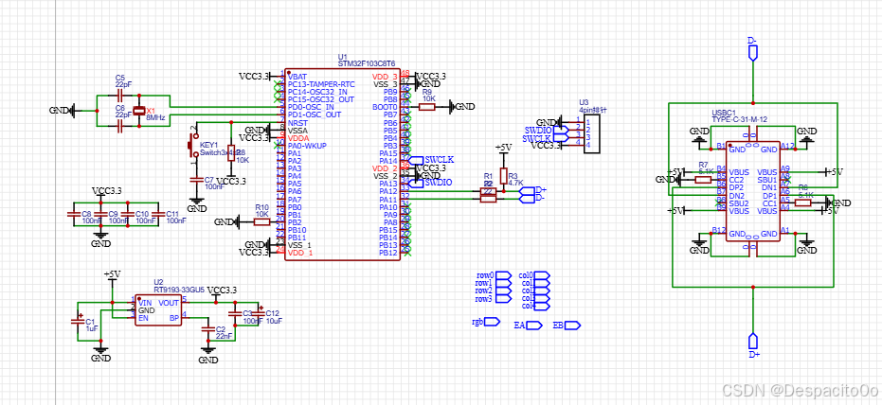Click the PC13-TAMPER-RTC pin label

coord(322,83)
